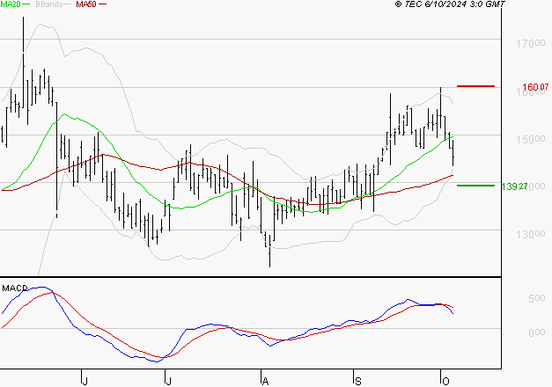Image resolution: width=552 pixels, height=387 pixels.
Task: Click the 15000 price axis label
Action: click(531, 139)
